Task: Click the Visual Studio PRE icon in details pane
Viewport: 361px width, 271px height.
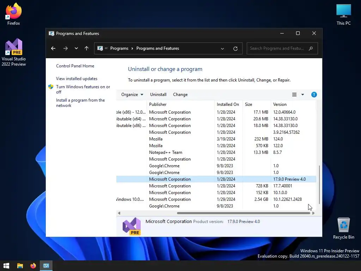Action: 131,226
